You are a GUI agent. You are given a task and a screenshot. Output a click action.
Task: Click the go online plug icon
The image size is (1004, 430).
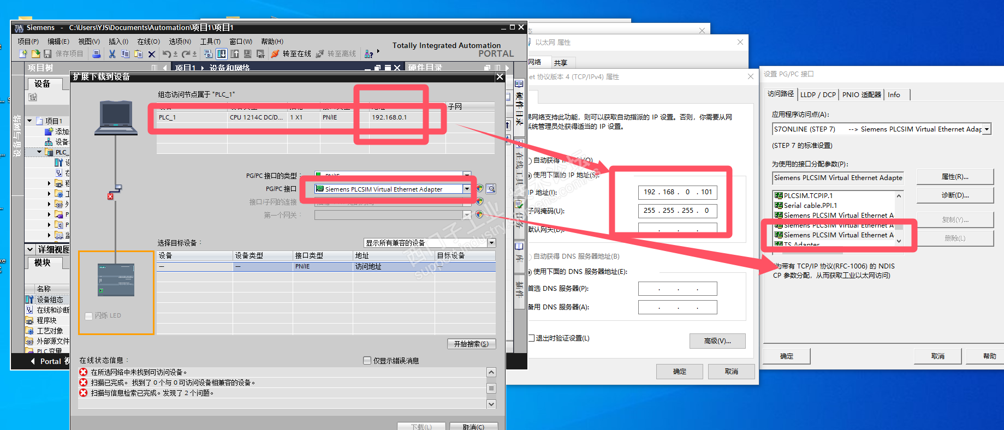point(275,53)
